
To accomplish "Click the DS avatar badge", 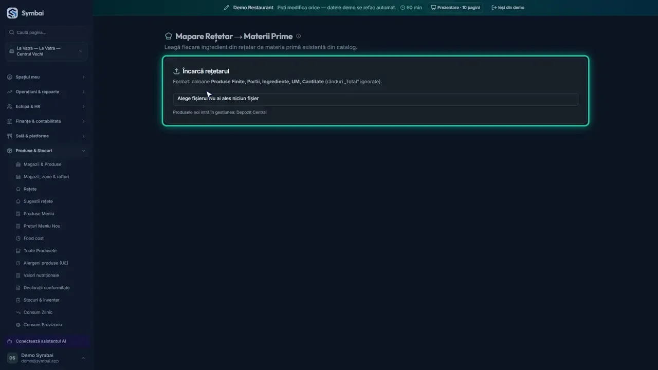I will [12, 358].
